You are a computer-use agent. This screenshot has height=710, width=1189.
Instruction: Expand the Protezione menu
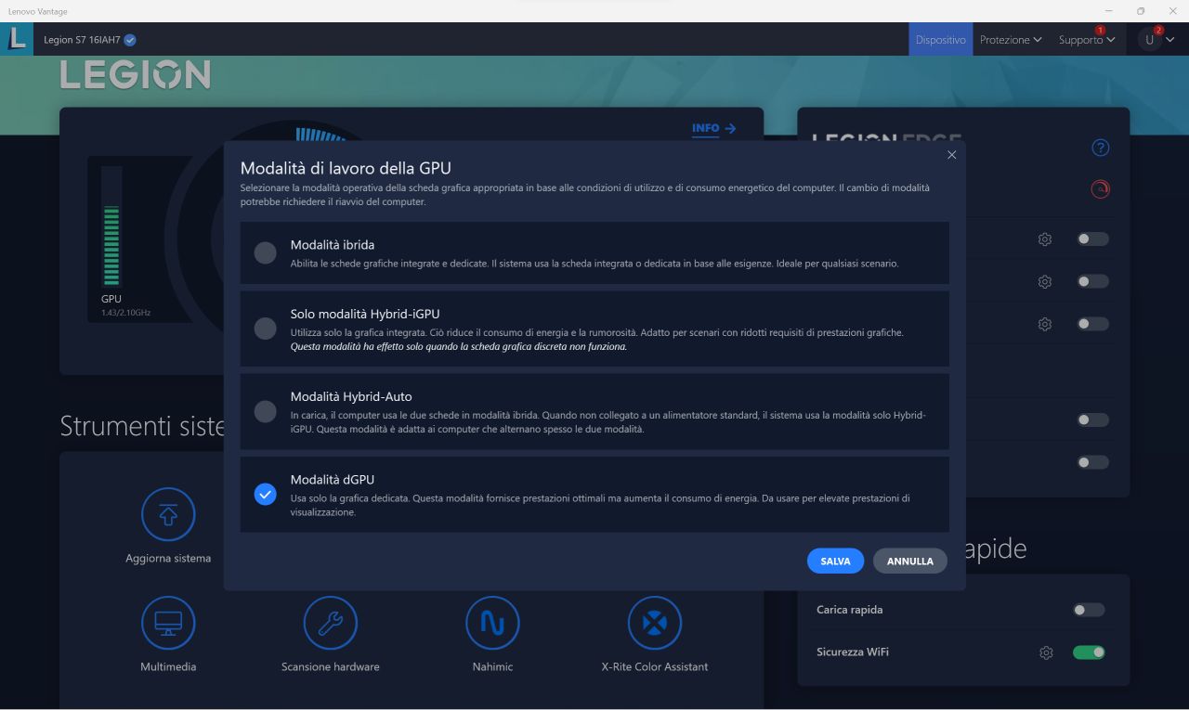click(x=1011, y=40)
